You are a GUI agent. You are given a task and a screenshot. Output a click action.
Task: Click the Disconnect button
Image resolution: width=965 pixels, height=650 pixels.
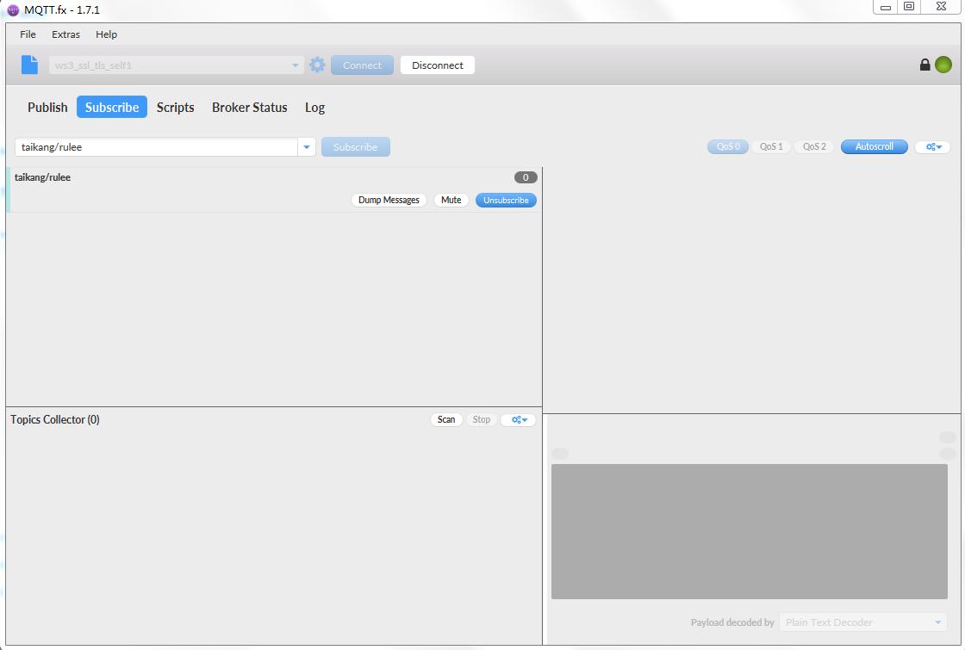point(438,65)
